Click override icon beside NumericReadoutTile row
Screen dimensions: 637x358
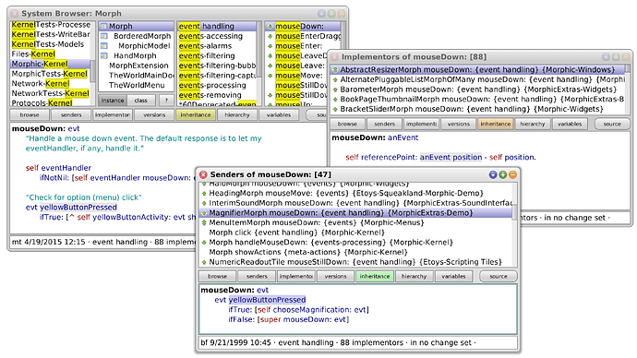(x=204, y=262)
